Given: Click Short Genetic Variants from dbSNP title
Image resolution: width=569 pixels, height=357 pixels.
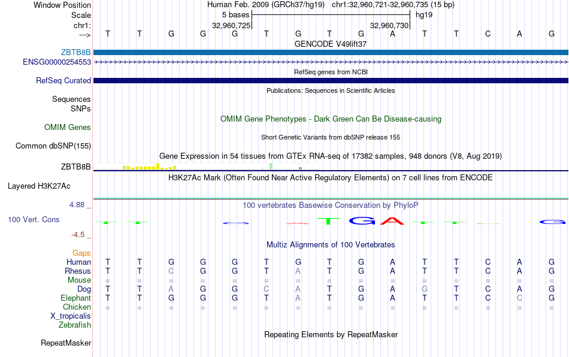Looking at the screenshot, I should [331, 137].
